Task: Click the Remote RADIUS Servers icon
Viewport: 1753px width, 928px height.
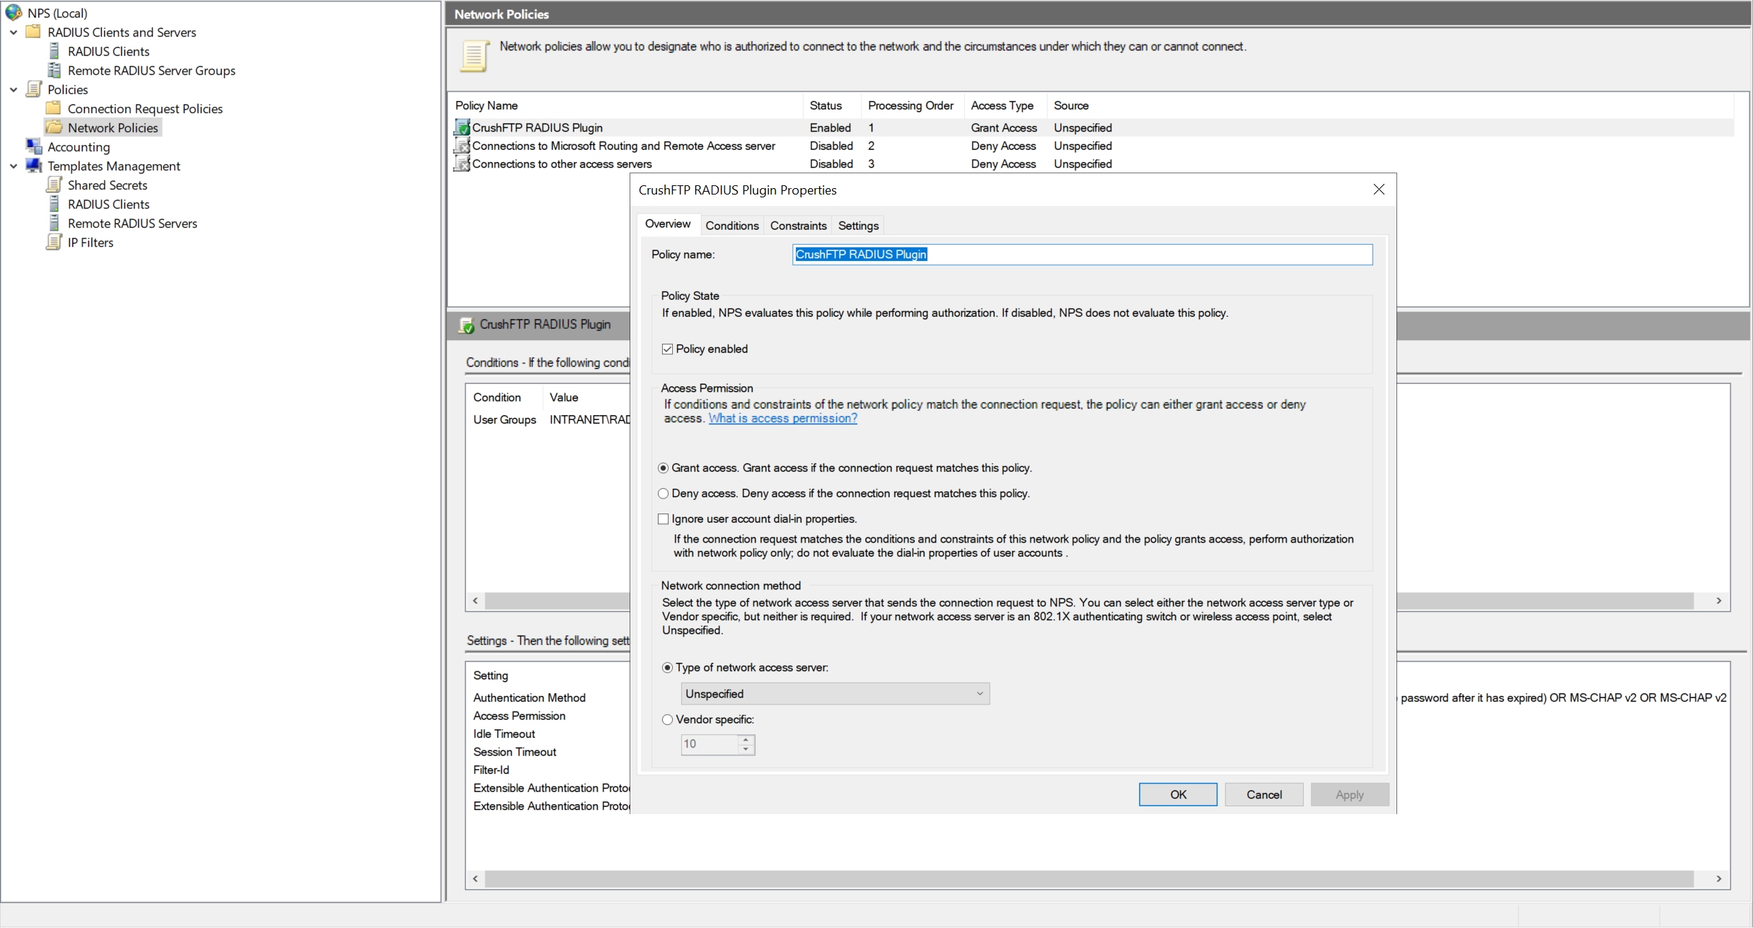Action: point(54,223)
